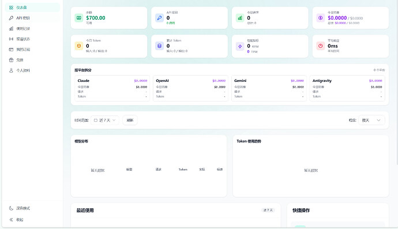Image resolution: width=398 pixels, height=229 pixels.
Task: Click the Antigravity platform card
Action: [x=347, y=88]
